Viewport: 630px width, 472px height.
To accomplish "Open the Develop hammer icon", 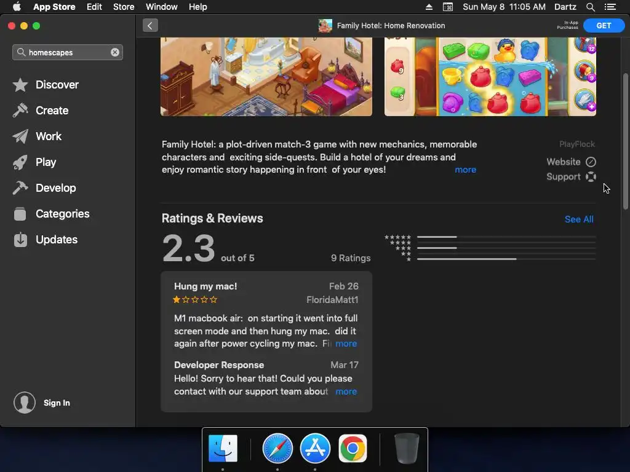I will (20, 188).
